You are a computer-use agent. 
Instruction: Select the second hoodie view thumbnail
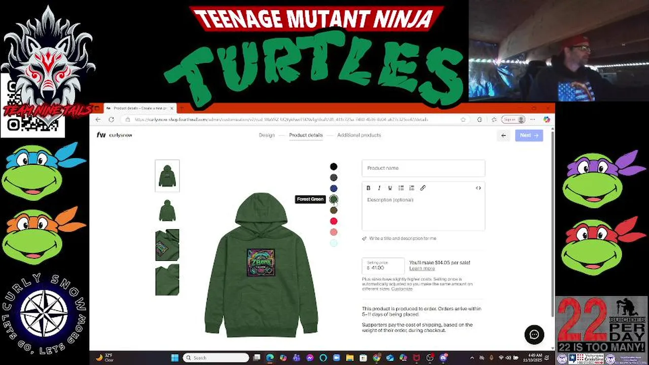(x=167, y=210)
